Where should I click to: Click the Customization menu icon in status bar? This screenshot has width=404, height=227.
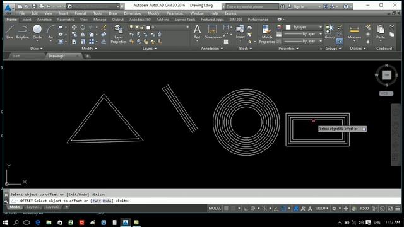point(398,208)
